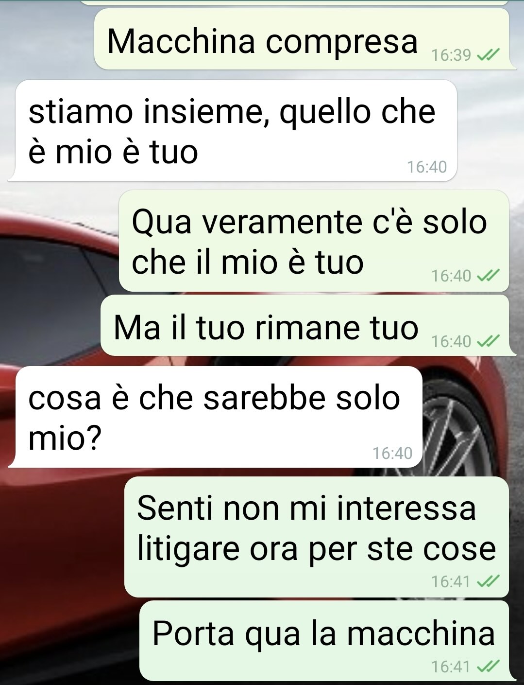Tap 16:41 timestamp under 'Porta qua la macchina'
Screen dimensions: 524x685
coord(451,667)
